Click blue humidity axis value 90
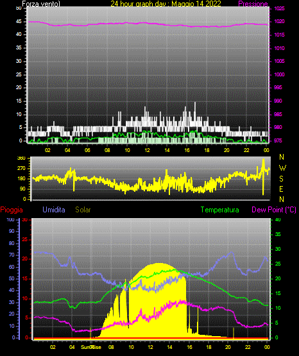Image resolution: width=299 pixels, height=356 pixels. (12, 232)
